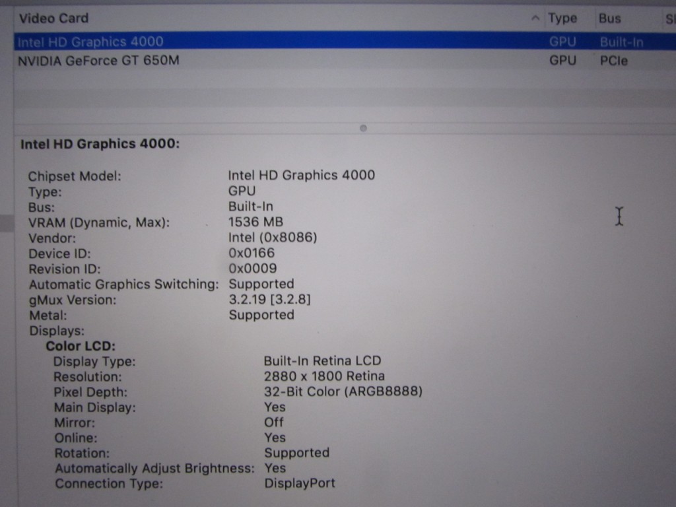
Task: Click the "Online:" label
Action: [x=76, y=438]
